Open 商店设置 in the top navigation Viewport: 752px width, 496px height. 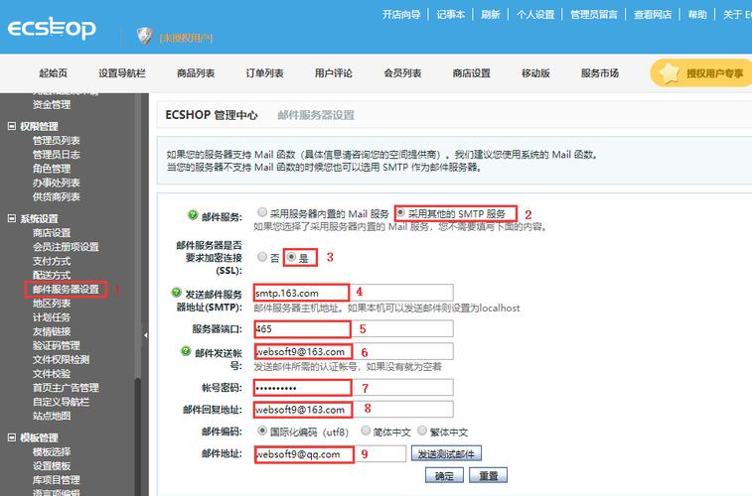coord(472,73)
